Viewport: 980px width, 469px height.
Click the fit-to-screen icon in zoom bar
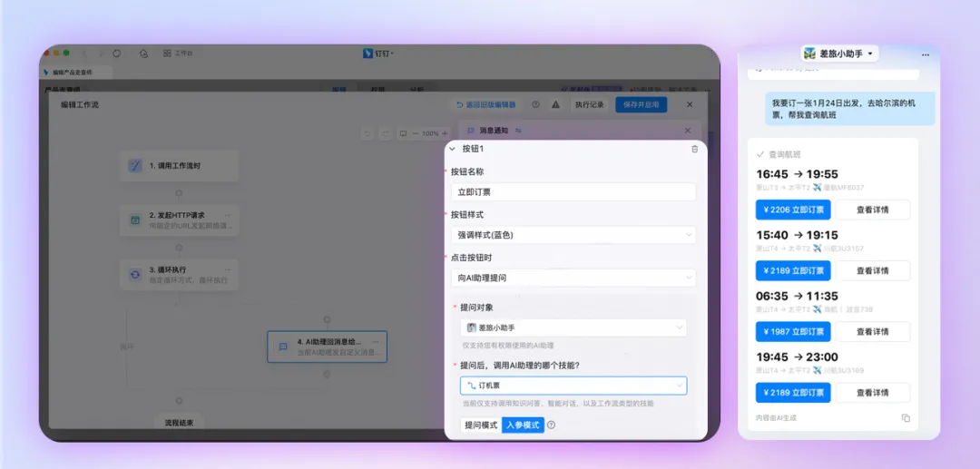[403, 133]
